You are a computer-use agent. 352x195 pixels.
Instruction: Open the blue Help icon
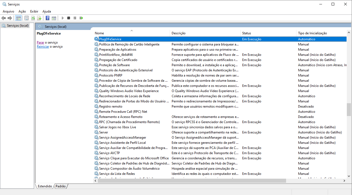coord(47,18)
